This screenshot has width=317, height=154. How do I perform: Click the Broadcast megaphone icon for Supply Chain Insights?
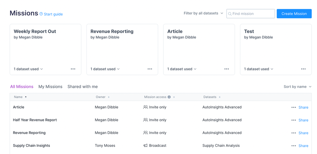[x=145, y=145]
